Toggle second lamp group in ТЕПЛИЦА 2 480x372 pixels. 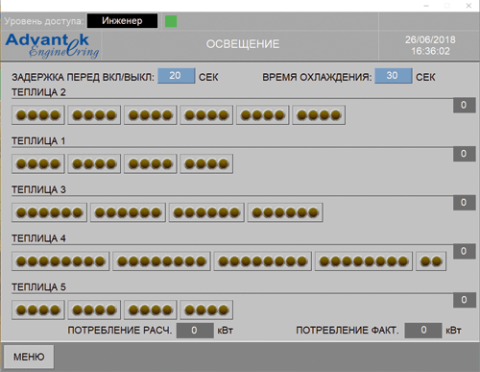pyautogui.click(x=94, y=115)
